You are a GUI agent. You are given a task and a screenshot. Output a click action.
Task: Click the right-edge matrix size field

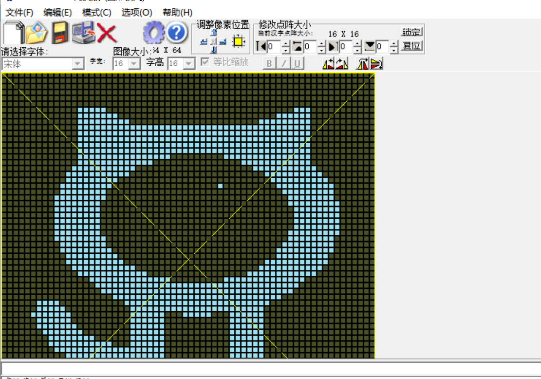pyautogui.click(x=346, y=47)
